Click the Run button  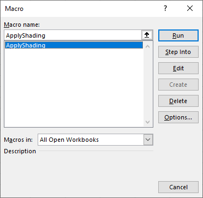tap(178, 35)
